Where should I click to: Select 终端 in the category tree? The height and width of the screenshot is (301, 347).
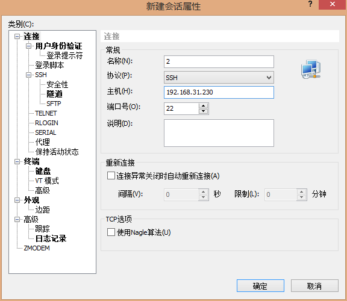(x=32, y=162)
